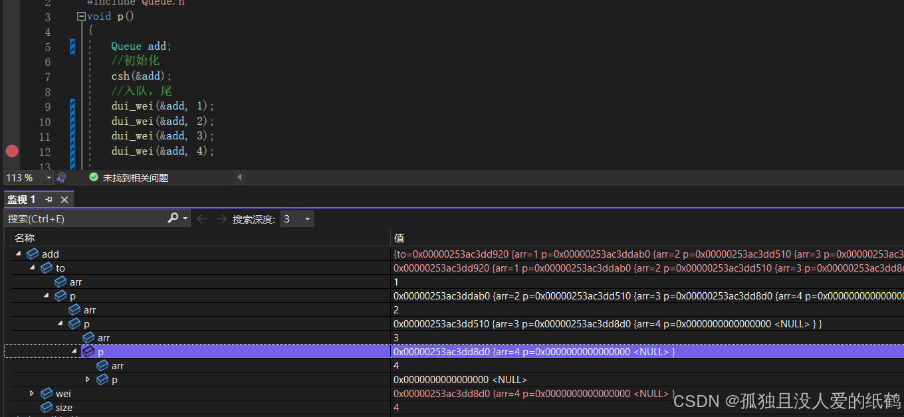Select the wei row name in watch list
904x417 pixels.
[63, 394]
